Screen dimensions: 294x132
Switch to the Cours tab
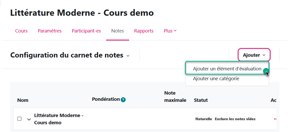point(21,31)
